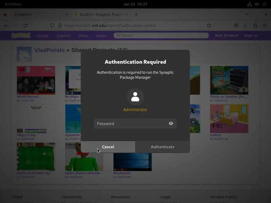Switch to the CollabNet browser tab
This screenshot has width=271, height=203.
[36, 15]
